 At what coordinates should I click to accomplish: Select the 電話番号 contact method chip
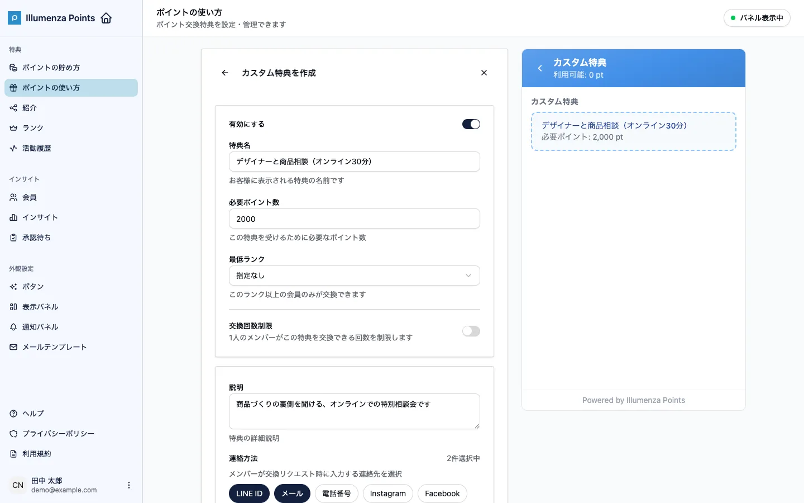(x=337, y=493)
